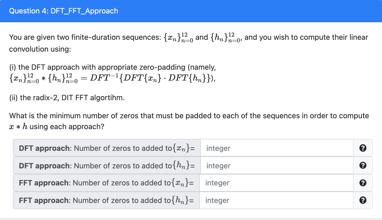
Task: Select the FFT approach h-sequence label cell
Action: tap(106, 200)
